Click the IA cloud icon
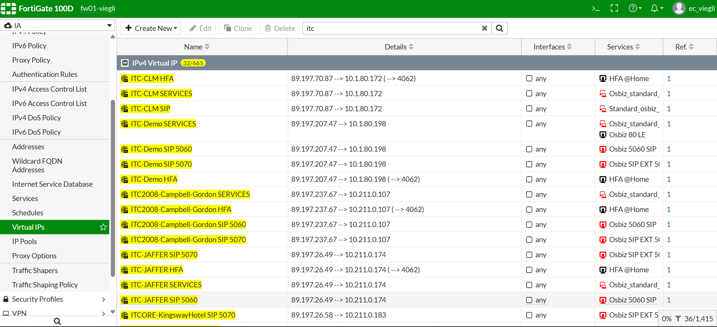 (x=8, y=26)
